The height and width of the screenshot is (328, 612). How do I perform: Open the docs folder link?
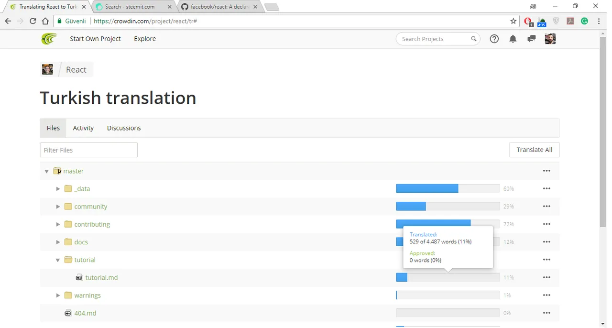[81, 242]
